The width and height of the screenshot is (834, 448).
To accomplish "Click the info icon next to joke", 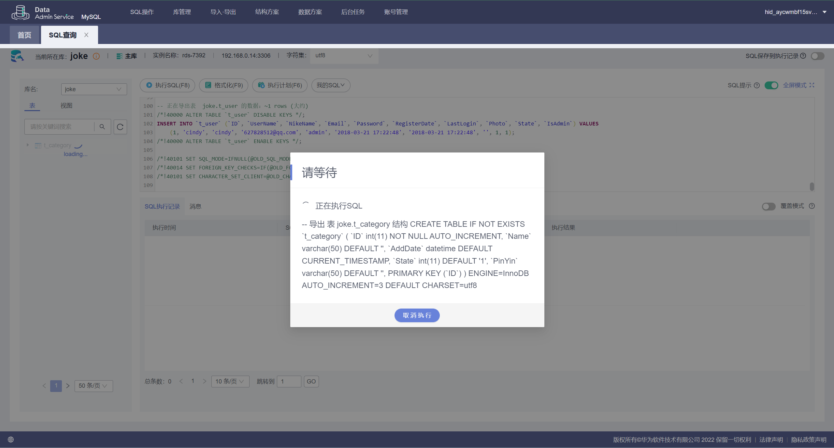I will pos(96,56).
